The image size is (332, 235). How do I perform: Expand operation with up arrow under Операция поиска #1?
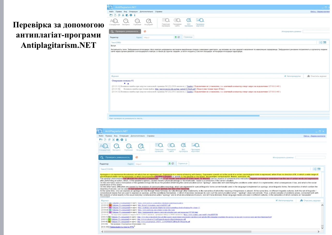point(128,84)
